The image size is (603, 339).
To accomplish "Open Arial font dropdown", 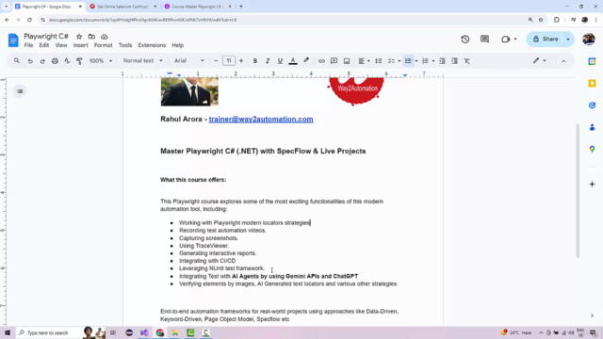I will click(x=188, y=60).
